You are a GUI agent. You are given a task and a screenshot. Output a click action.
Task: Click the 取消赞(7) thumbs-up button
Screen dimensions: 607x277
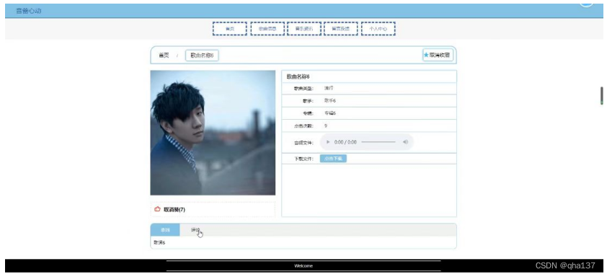pyautogui.click(x=169, y=210)
